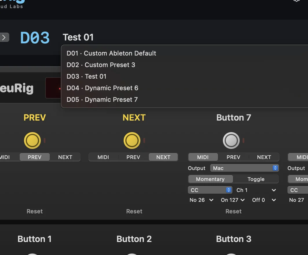
Task: Expand the Off 0 value dropdown
Action: pyautogui.click(x=264, y=200)
